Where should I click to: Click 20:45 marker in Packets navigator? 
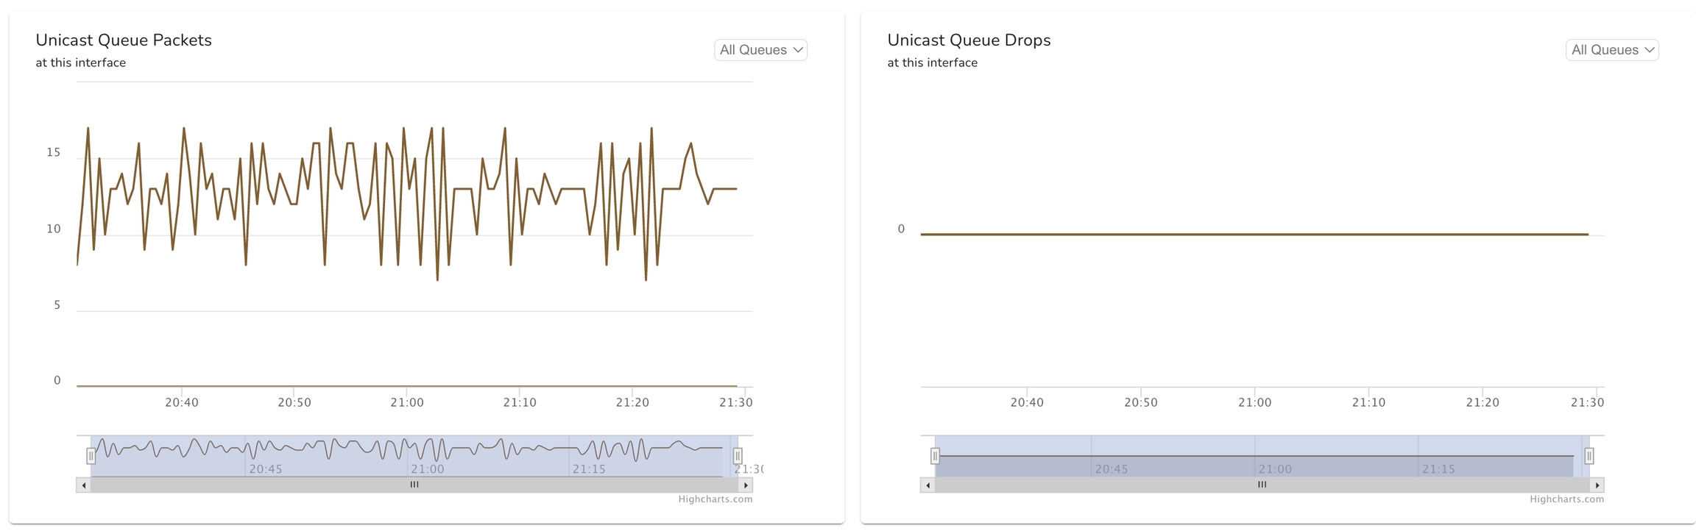265,469
